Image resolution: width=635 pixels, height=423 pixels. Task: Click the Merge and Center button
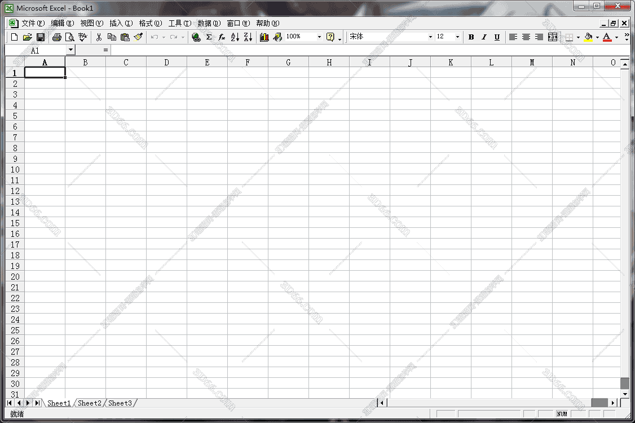(x=553, y=37)
